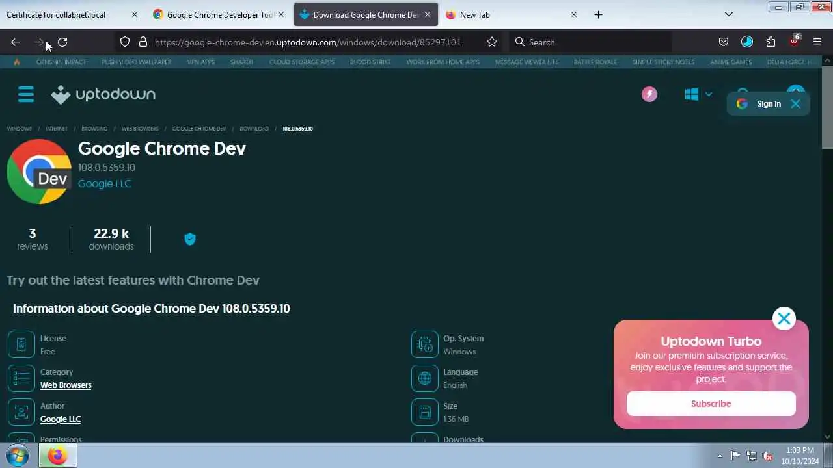Open the Extensions puzzle menu
The width and height of the screenshot is (833, 468).
771,42
